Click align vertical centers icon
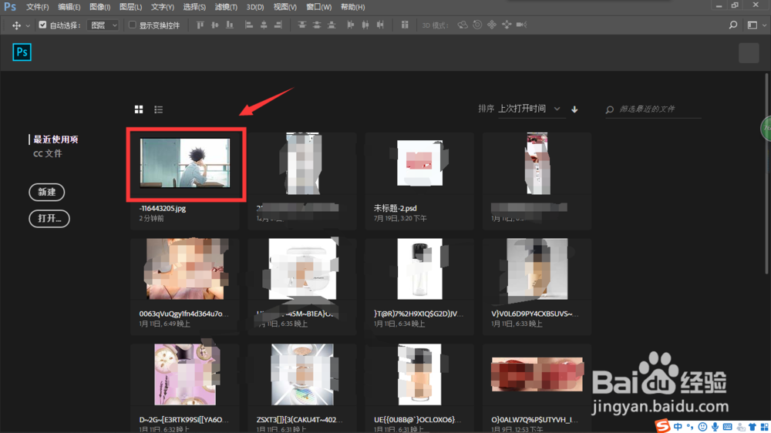This screenshot has width=771, height=433. pyautogui.click(x=215, y=25)
